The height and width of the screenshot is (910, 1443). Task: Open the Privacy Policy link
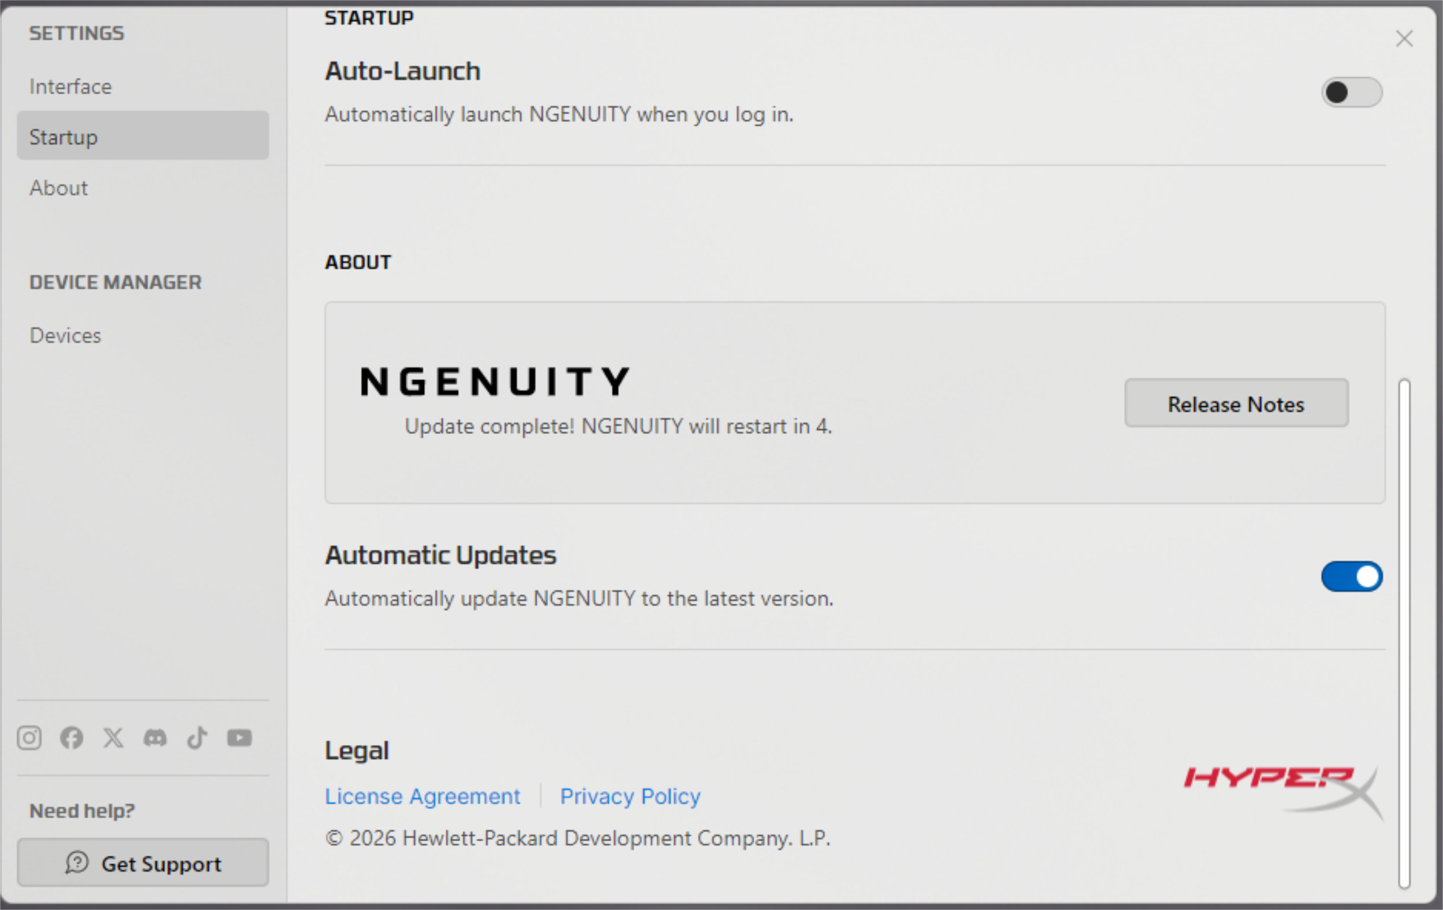630,796
